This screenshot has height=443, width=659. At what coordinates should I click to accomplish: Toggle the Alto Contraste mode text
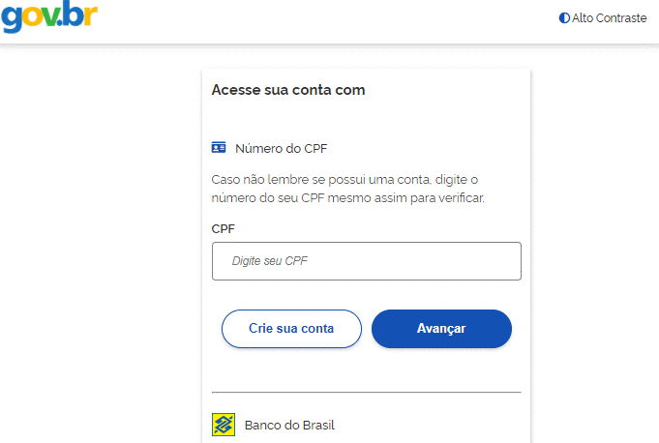609,18
